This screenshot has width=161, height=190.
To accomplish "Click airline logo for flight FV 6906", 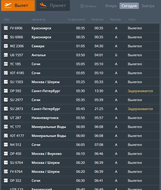I will pyautogui.click(x=6, y=28).
